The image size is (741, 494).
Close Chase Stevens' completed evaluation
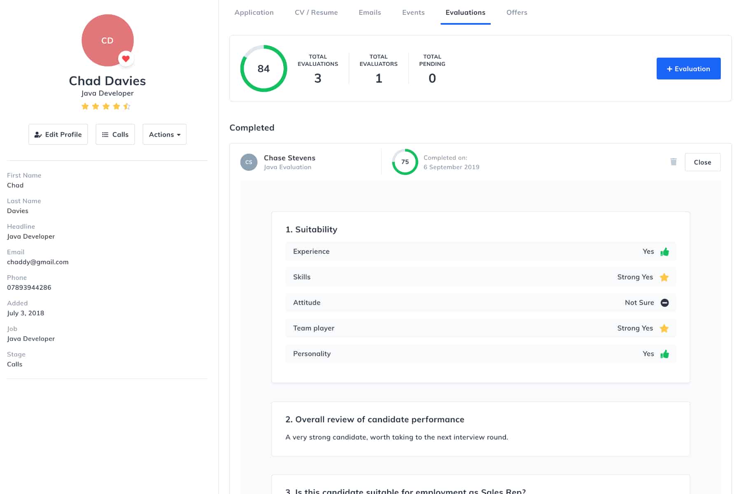pos(702,162)
